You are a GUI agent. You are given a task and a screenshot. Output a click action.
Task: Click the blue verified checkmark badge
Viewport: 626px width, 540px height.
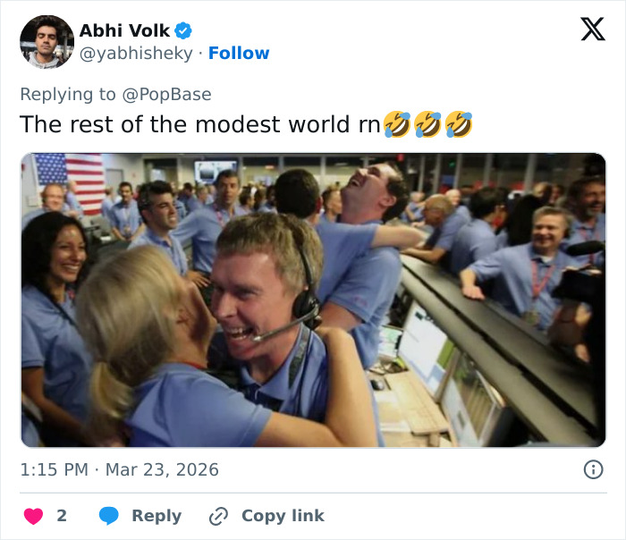(183, 30)
